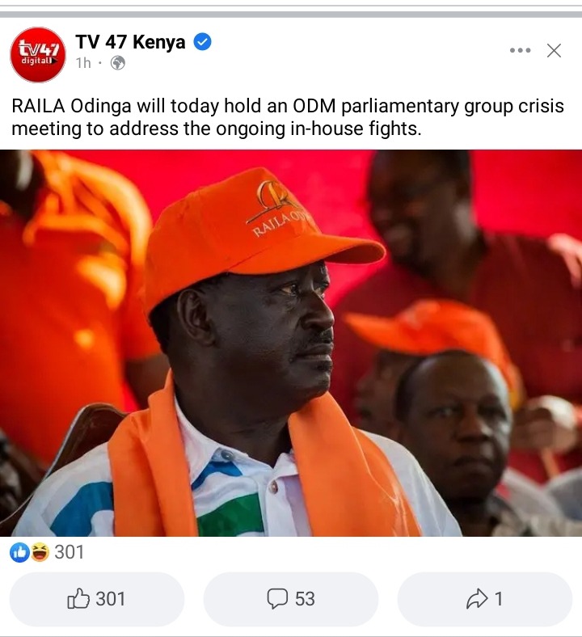Image resolution: width=582 pixels, height=637 pixels.
Task: Tap the share count of 1
Action: 498,599
